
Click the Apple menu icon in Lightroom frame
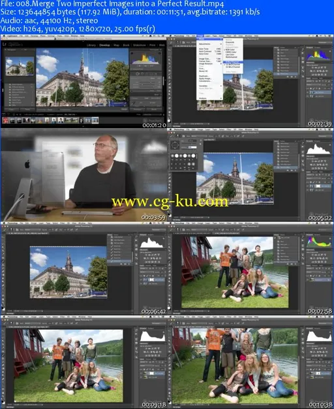click(x=4, y=36)
